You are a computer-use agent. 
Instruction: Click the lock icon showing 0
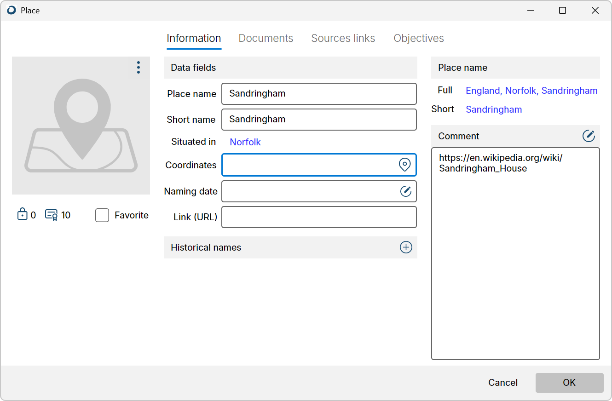[x=22, y=214]
